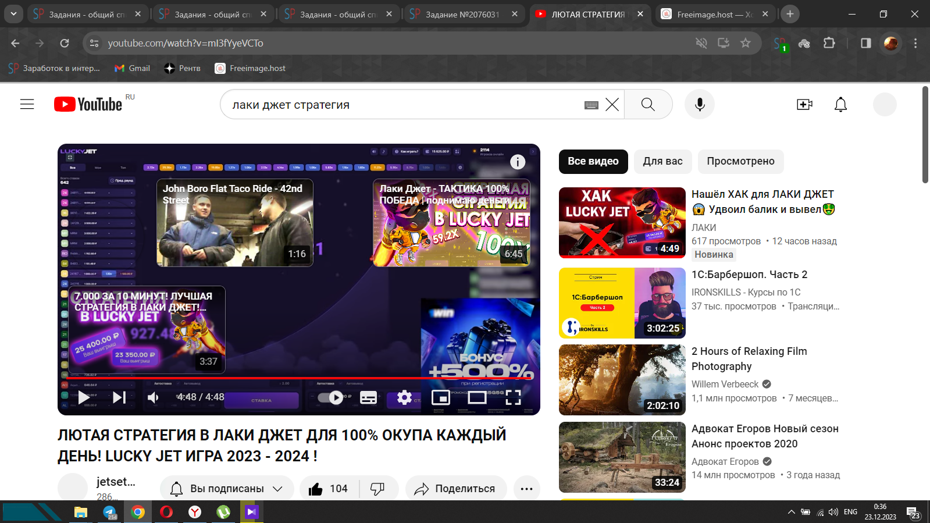Expand the tab search dropdown arrow
The image size is (930, 523).
(x=13, y=14)
